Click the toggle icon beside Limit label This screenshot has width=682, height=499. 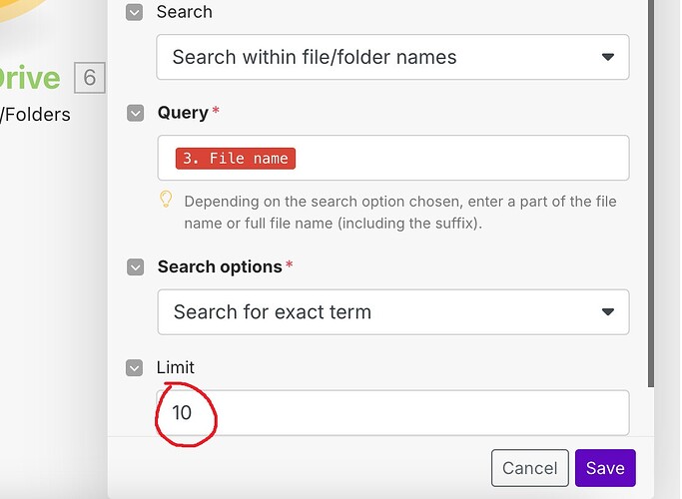(x=135, y=368)
